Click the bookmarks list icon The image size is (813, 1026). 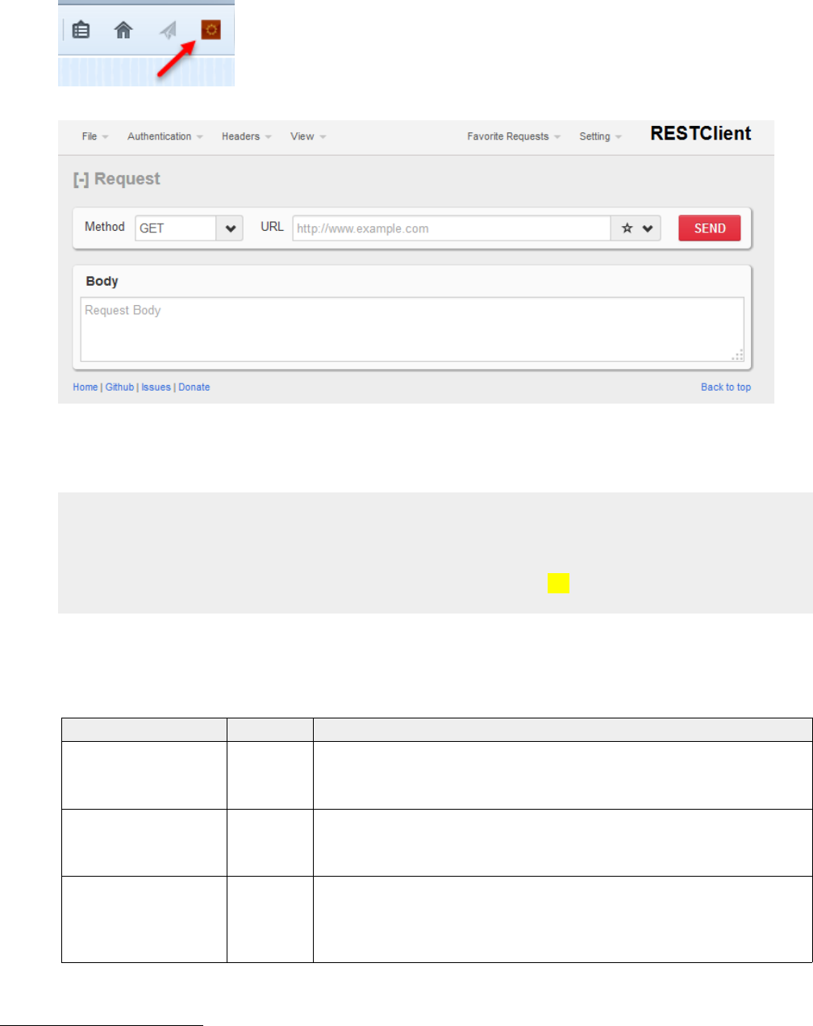[81, 31]
